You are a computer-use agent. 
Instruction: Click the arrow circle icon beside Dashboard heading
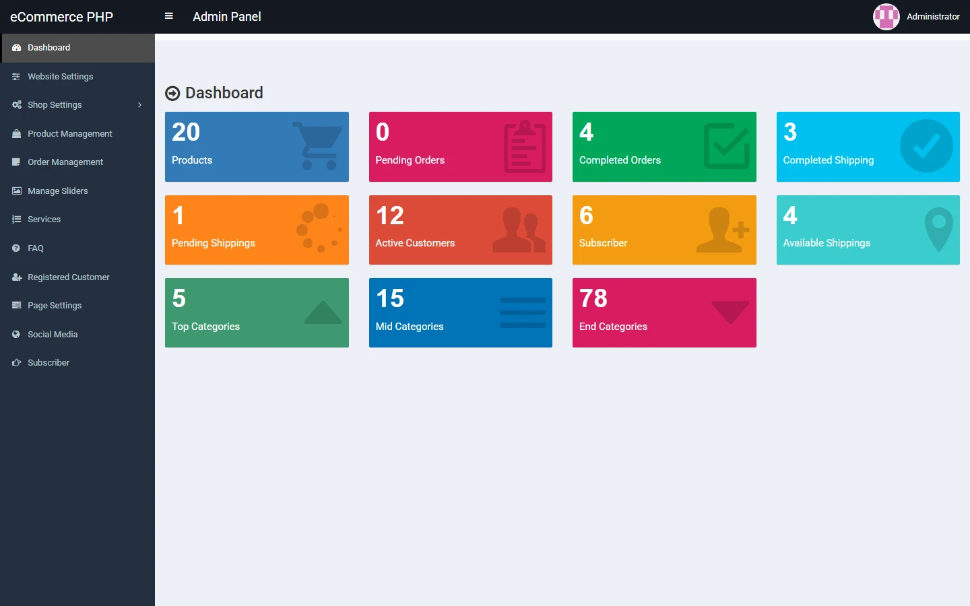tap(172, 93)
